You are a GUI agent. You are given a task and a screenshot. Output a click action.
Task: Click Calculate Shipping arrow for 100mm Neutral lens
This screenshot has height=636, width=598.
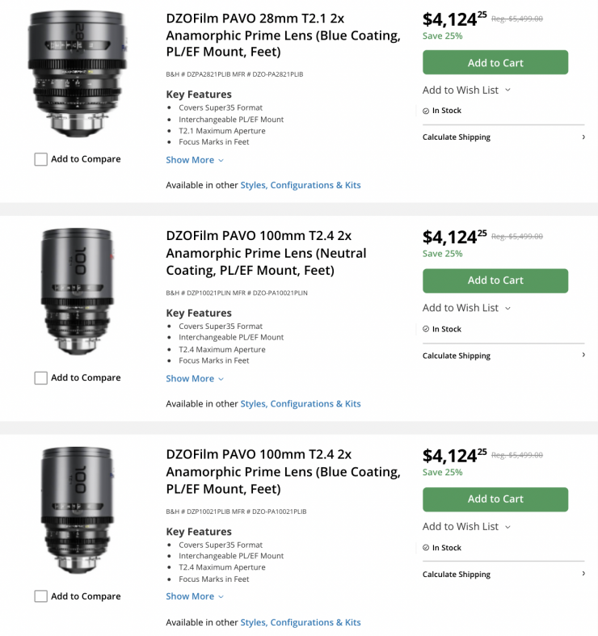pyautogui.click(x=583, y=356)
